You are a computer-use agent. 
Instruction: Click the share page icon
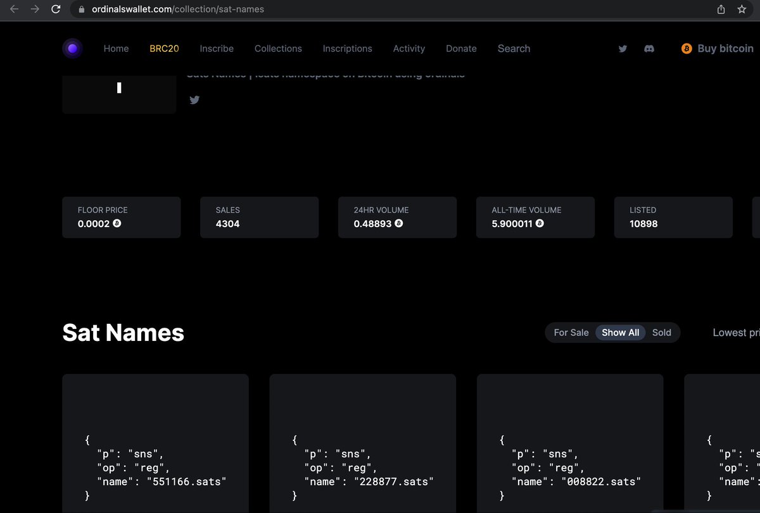(x=721, y=9)
